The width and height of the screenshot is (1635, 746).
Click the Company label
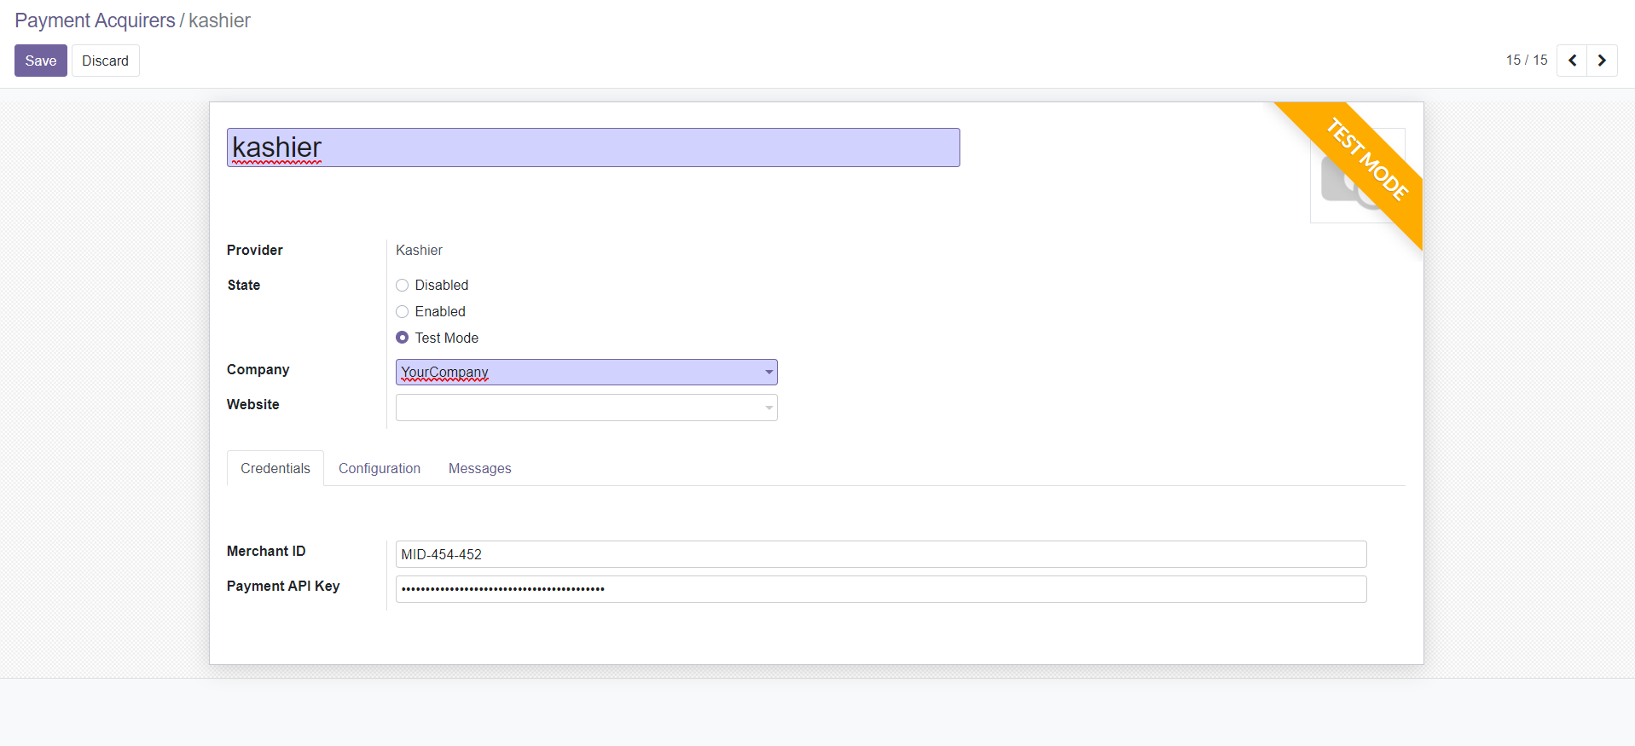pos(258,370)
